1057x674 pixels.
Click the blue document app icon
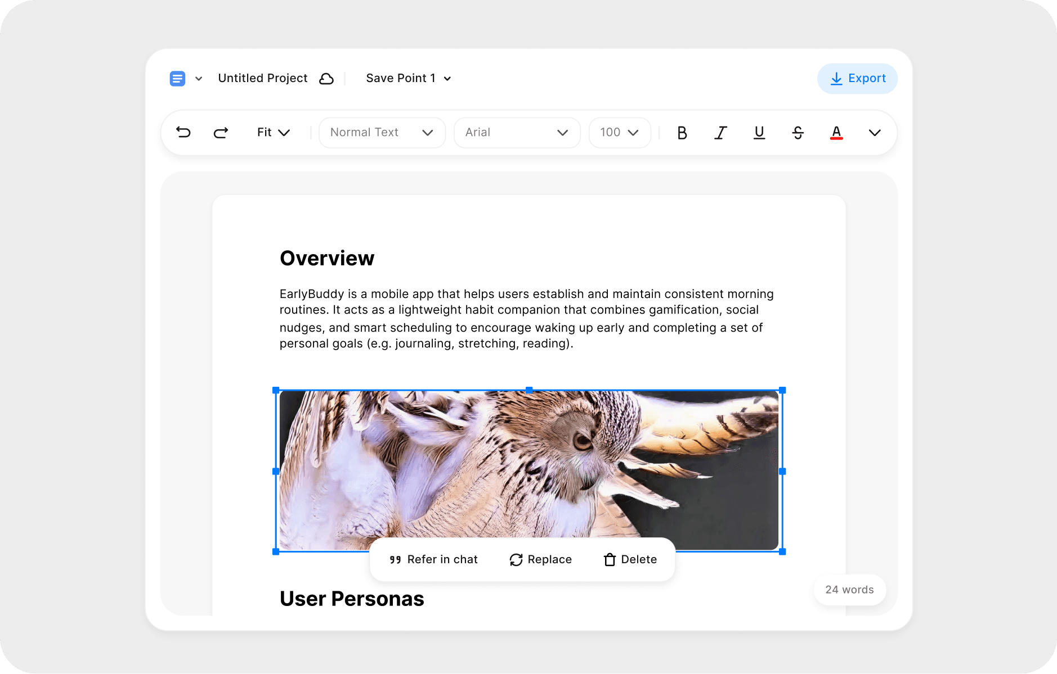177,79
